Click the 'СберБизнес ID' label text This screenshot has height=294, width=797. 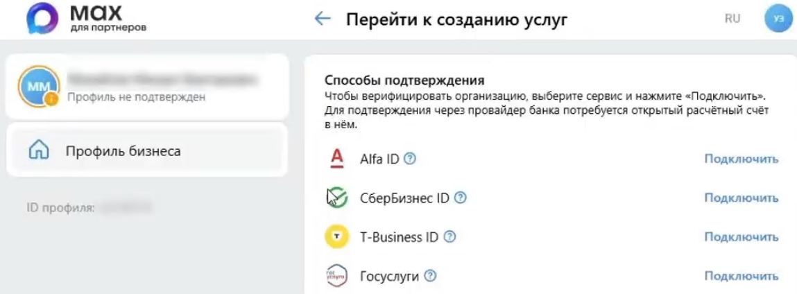click(404, 198)
